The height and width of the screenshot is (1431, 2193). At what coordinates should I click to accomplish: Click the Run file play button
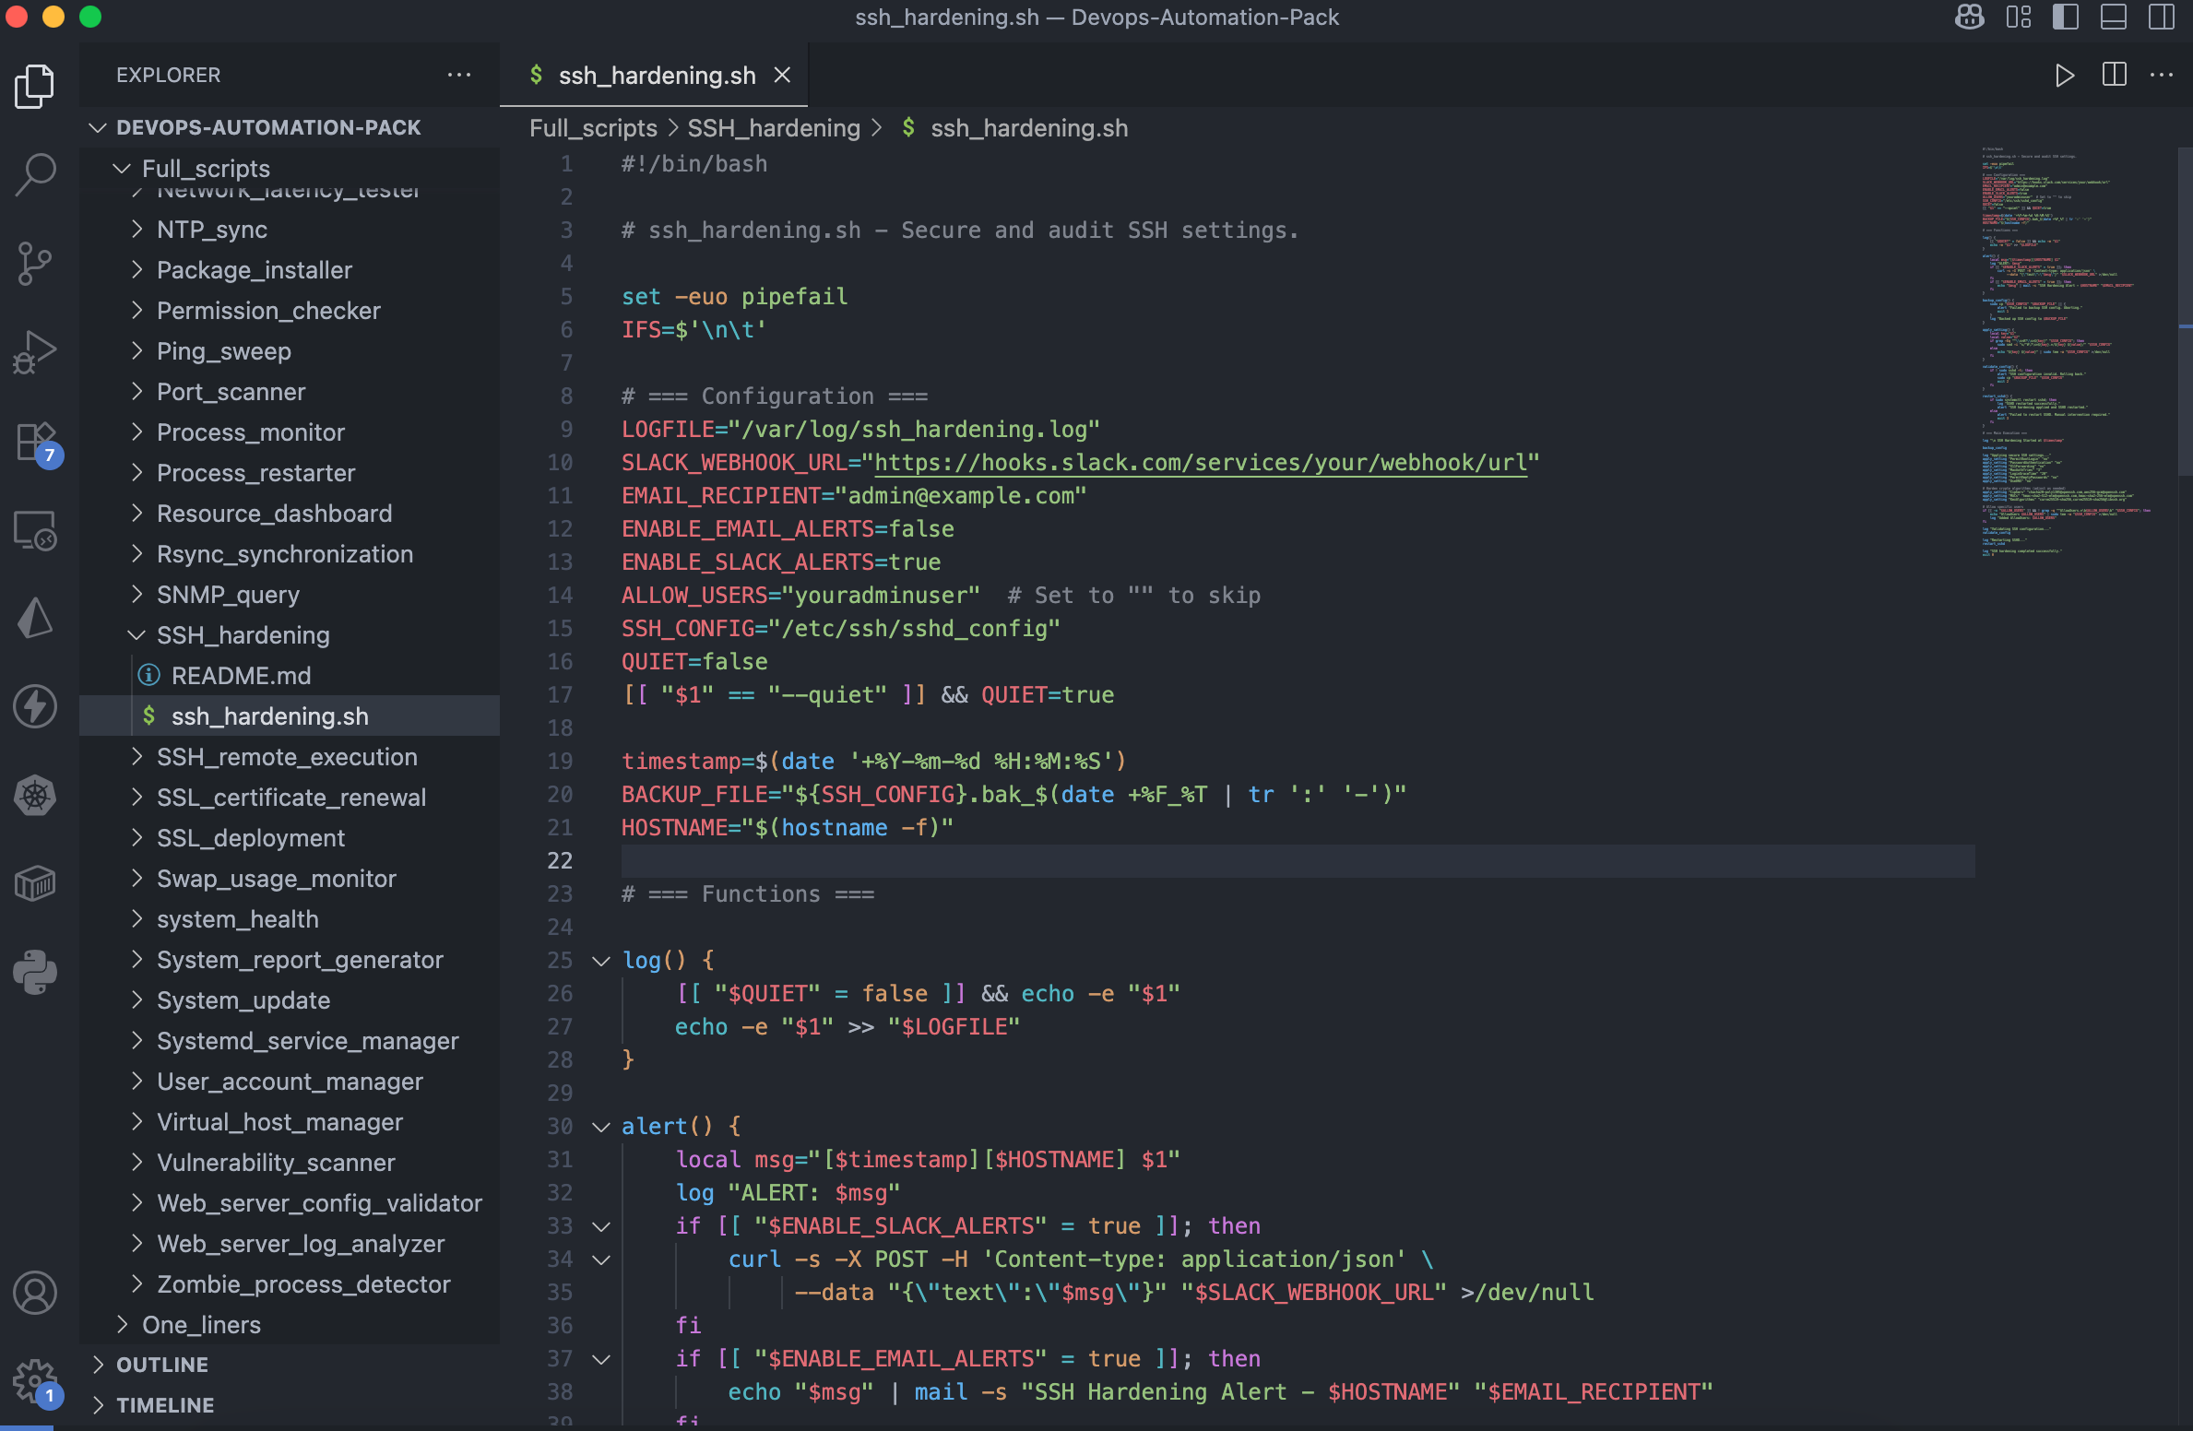click(x=2064, y=75)
